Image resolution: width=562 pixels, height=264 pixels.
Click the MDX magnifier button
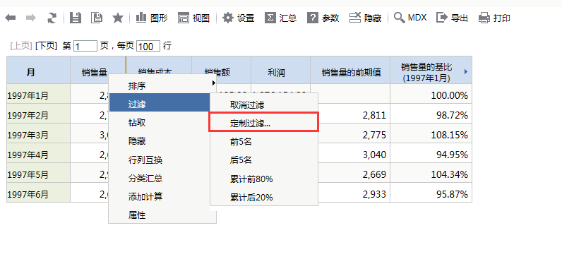(410, 17)
